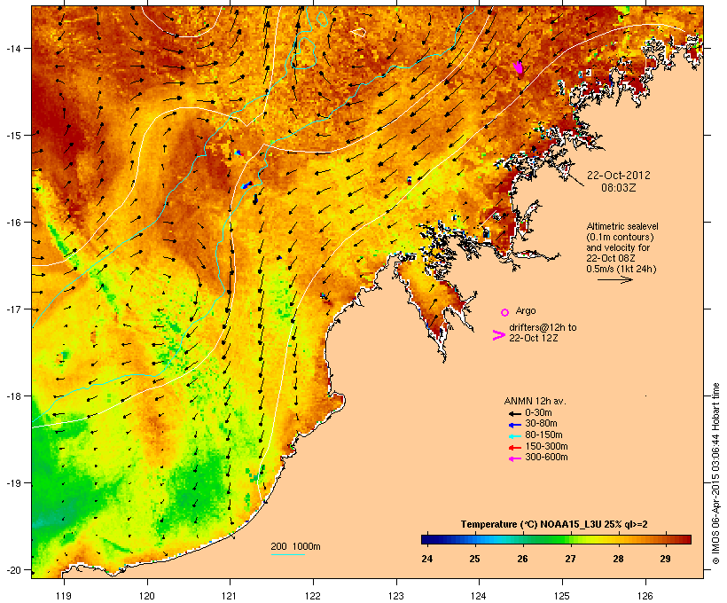Image resolution: width=727 pixels, height=603 pixels.
Task: Click latitude axis label -17
Action: pyautogui.click(x=12, y=309)
